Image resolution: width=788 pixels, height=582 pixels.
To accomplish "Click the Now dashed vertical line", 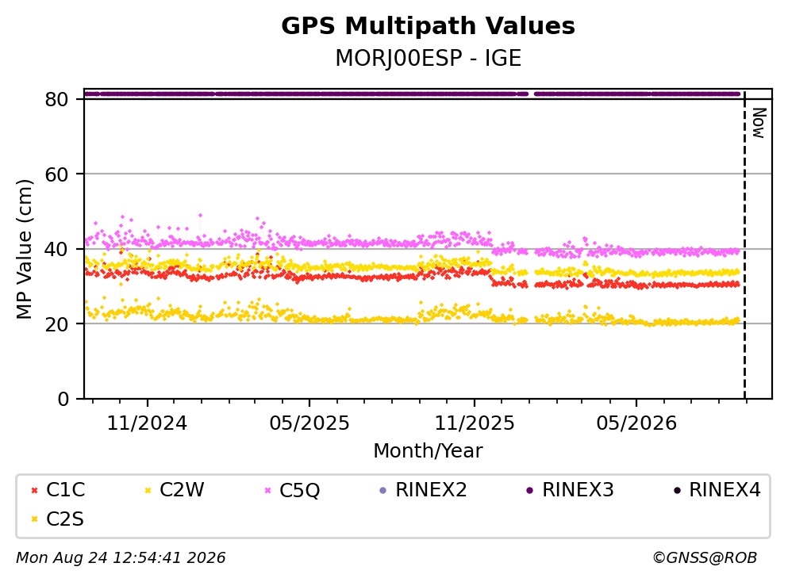I will (x=744, y=244).
